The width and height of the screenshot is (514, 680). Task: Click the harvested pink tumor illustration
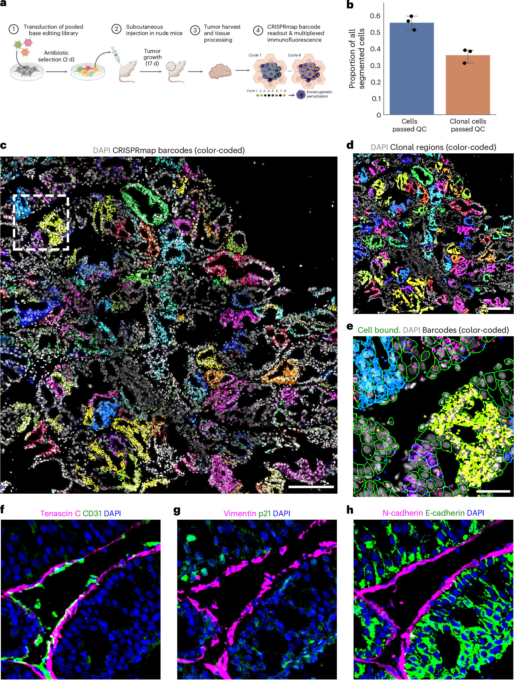coord(220,71)
